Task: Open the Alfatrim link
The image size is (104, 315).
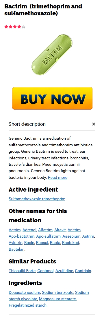Action: pyautogui.click(x=45, y=230)
